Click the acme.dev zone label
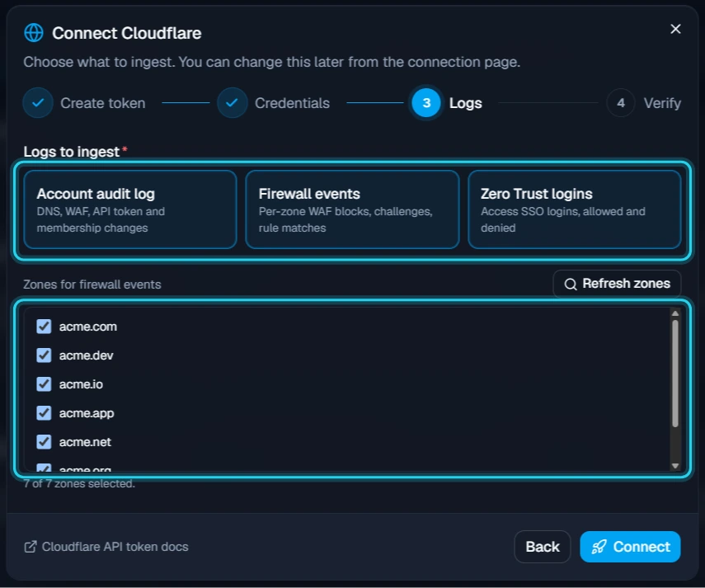705x588 pixels. coord(87,355)
